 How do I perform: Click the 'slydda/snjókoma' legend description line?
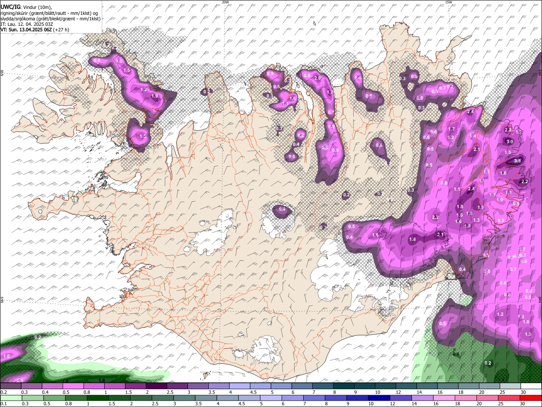pos(51,19)
